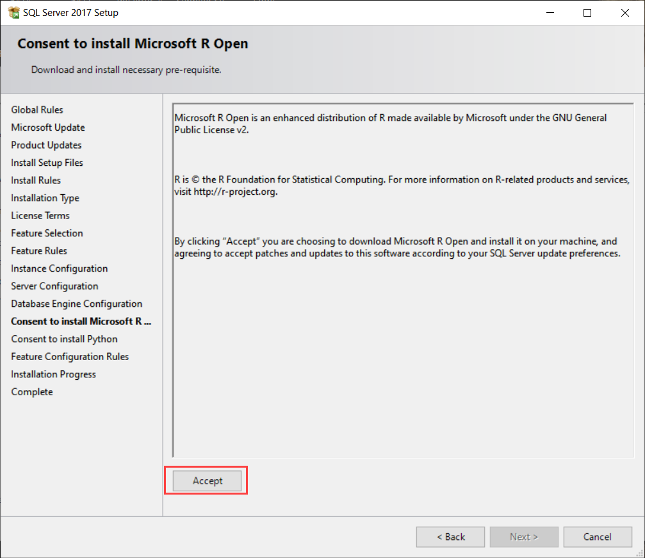Open the Instance Configuration step
Viewport: 645px width, 558px height.
pyautogui.click(x=59, y=268)
